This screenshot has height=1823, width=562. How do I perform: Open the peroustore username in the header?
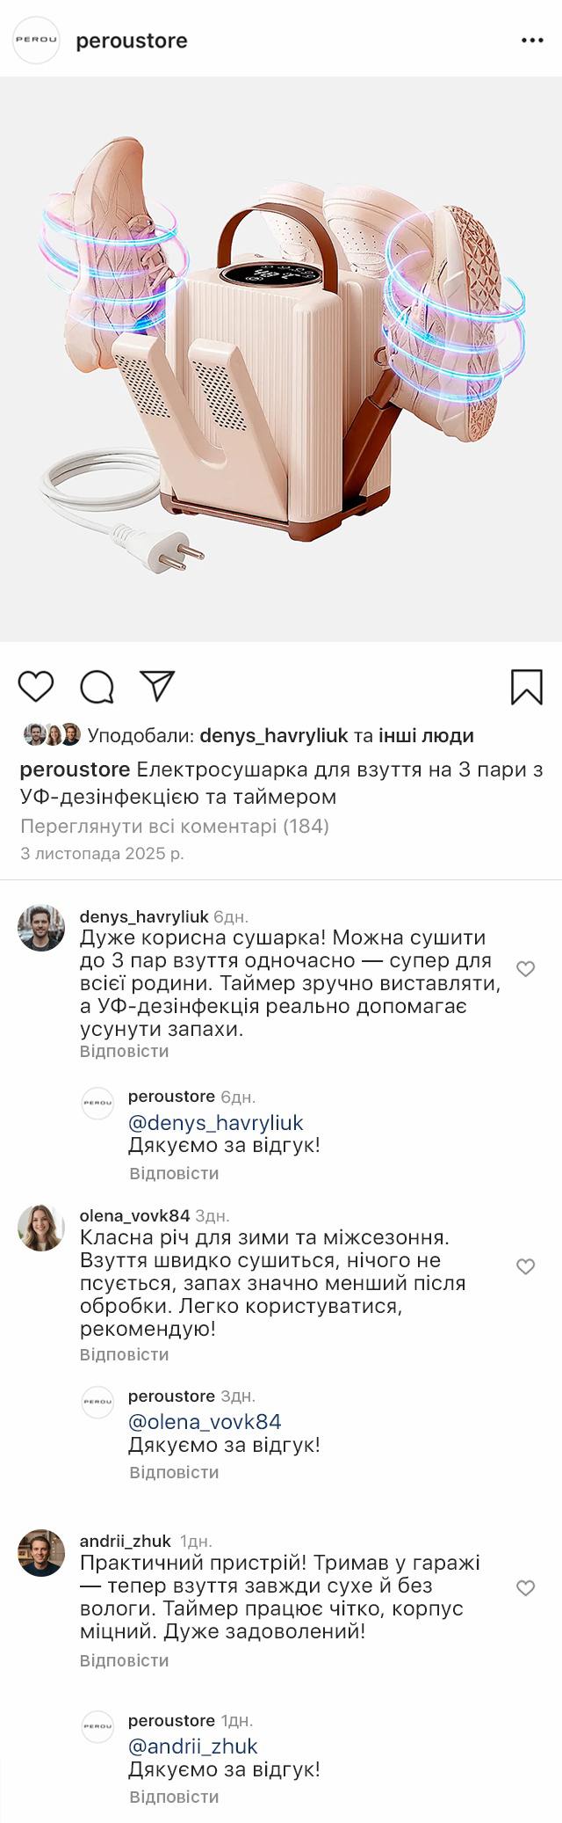point(132,40)
